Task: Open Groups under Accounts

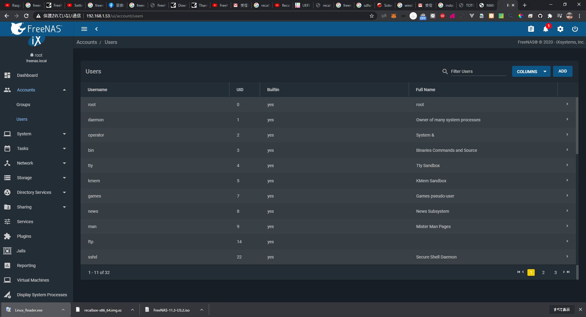Action: pyautogui.click(x=23, y=105)
